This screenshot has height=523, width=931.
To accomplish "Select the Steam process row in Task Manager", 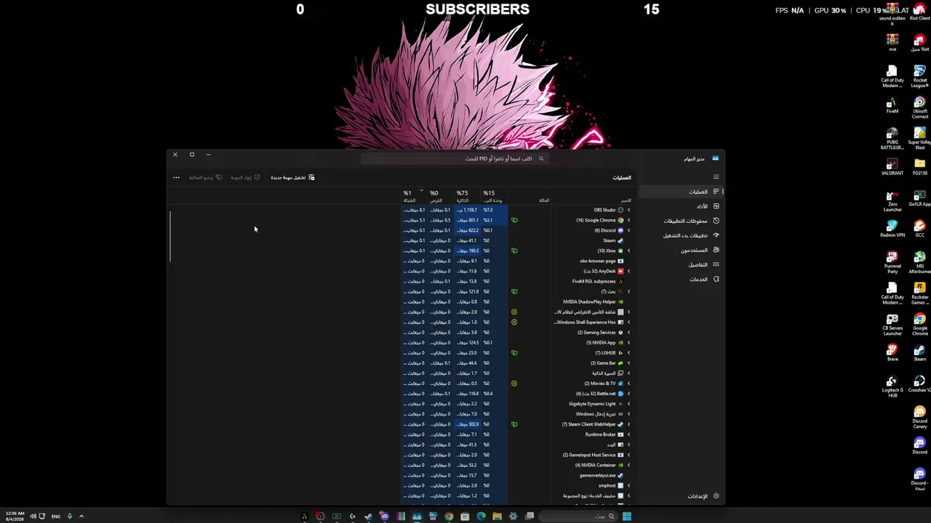I will 517,240.
